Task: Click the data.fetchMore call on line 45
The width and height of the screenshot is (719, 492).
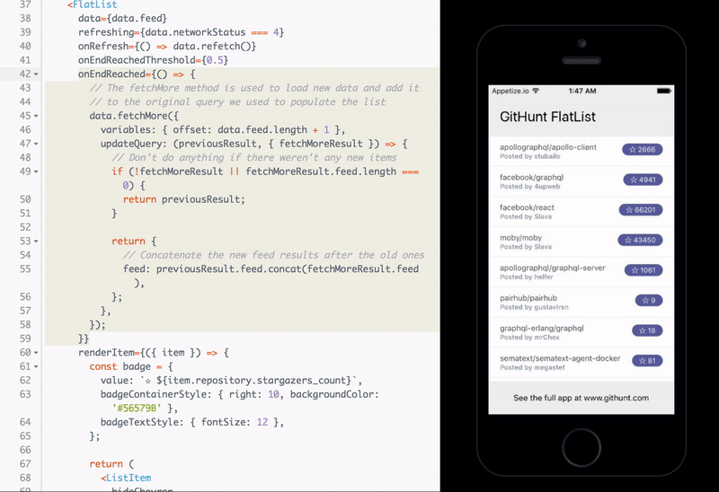Action: (x=128, y=116)
